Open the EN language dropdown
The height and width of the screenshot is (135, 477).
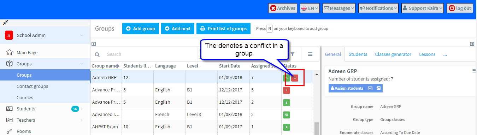310,8
